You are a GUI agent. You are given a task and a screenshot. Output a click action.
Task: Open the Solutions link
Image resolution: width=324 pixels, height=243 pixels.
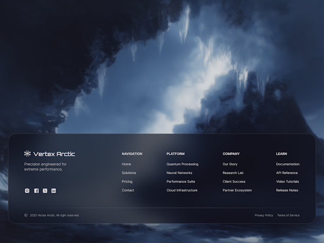click(x=129, y=173)
